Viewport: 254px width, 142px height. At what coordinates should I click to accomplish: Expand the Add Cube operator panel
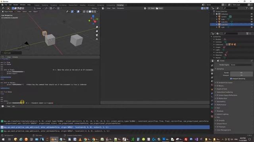[11, 53]
